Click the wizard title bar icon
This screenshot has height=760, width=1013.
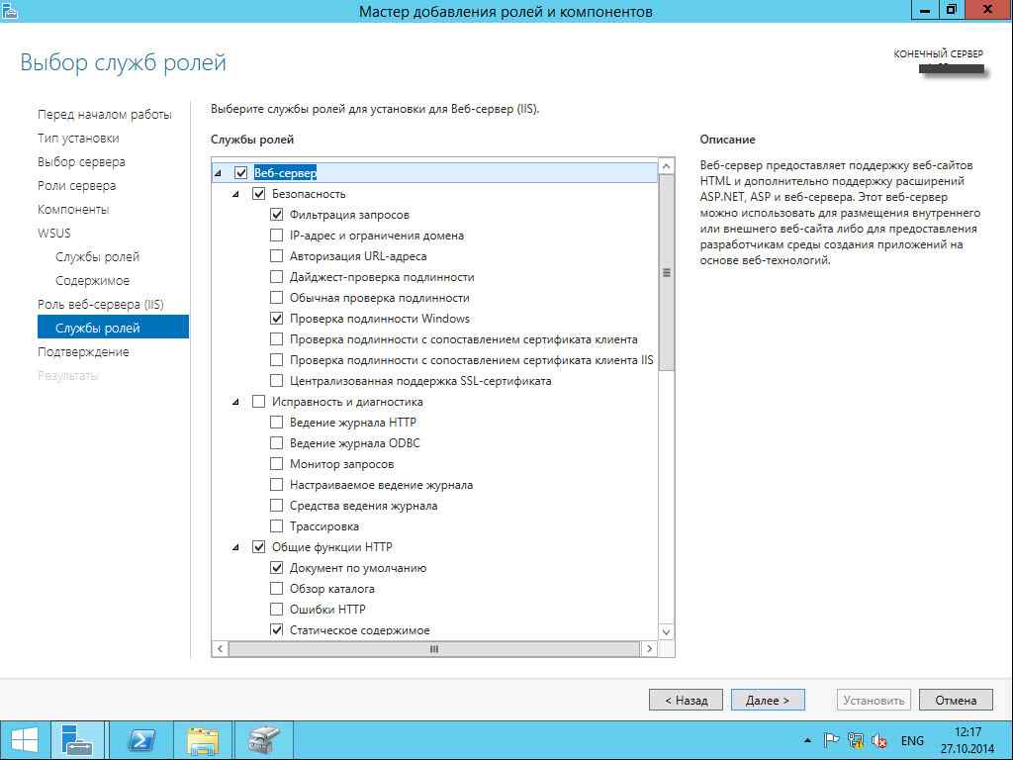point(10,11)
